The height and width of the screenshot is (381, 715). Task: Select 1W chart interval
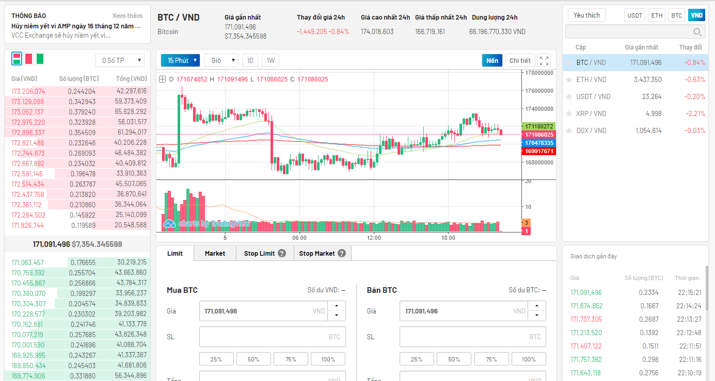[271, 60]
